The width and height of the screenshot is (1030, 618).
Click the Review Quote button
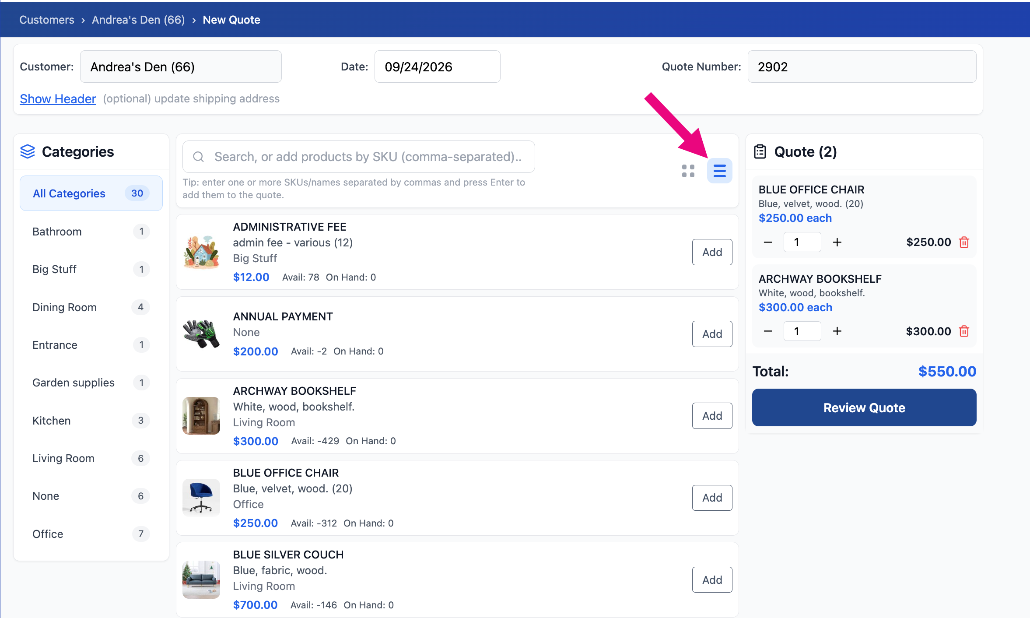point(864,407)
